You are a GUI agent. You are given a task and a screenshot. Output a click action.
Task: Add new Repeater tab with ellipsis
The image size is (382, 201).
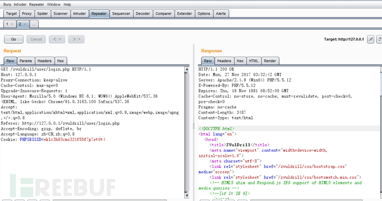(x=34, y=24)
